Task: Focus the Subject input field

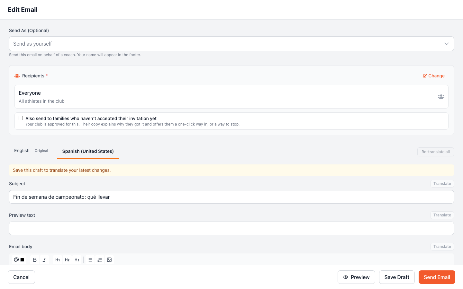Action: tap(232, 197)
